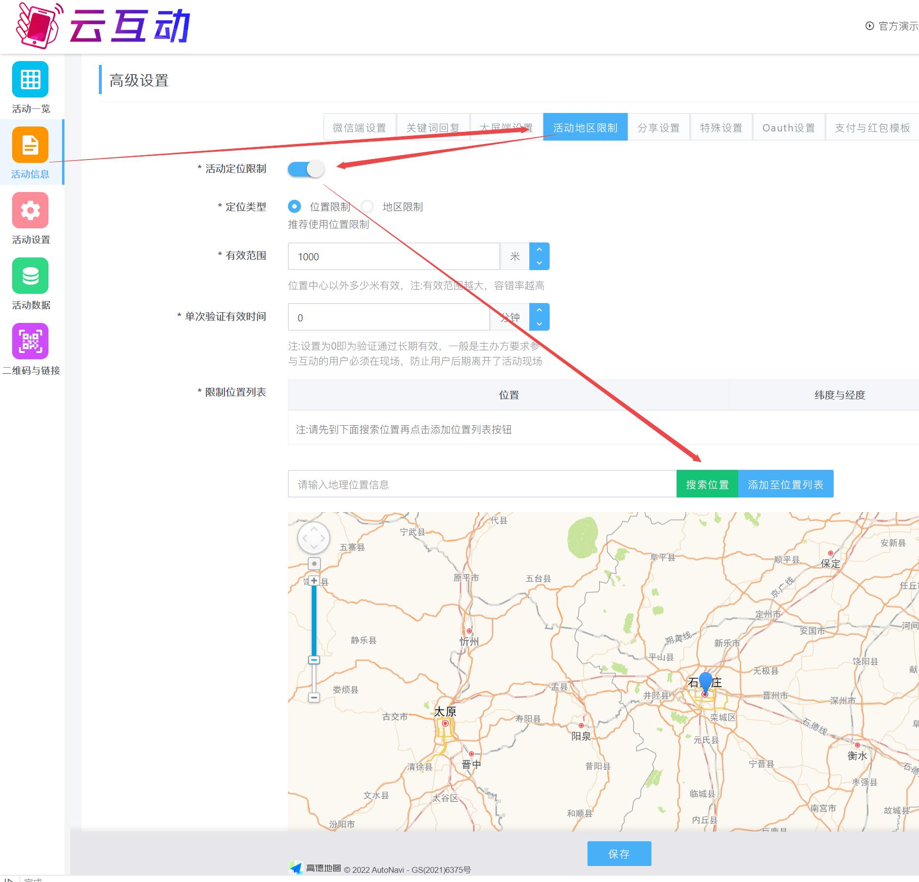Viewport: 919px width, 882px height.
Task: Click the green 搜索位置 button
Action: point(707,484)
